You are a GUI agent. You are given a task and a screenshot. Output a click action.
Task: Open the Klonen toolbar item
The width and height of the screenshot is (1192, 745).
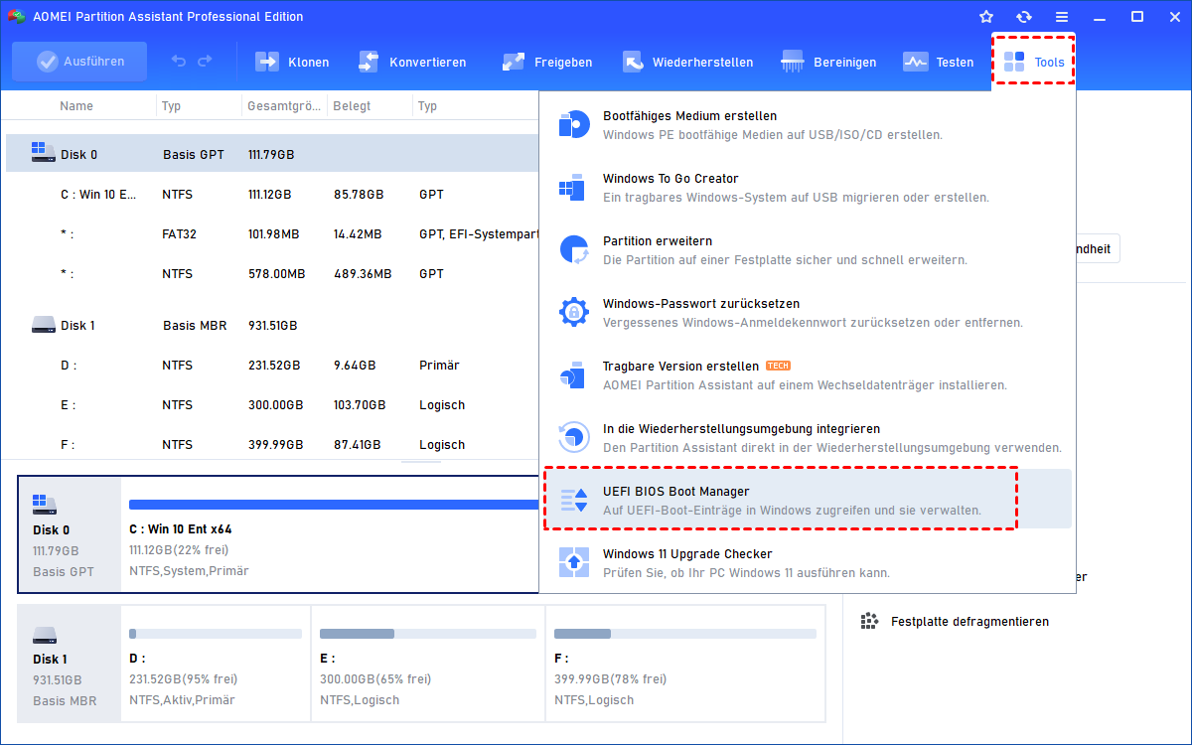[292, 62]
